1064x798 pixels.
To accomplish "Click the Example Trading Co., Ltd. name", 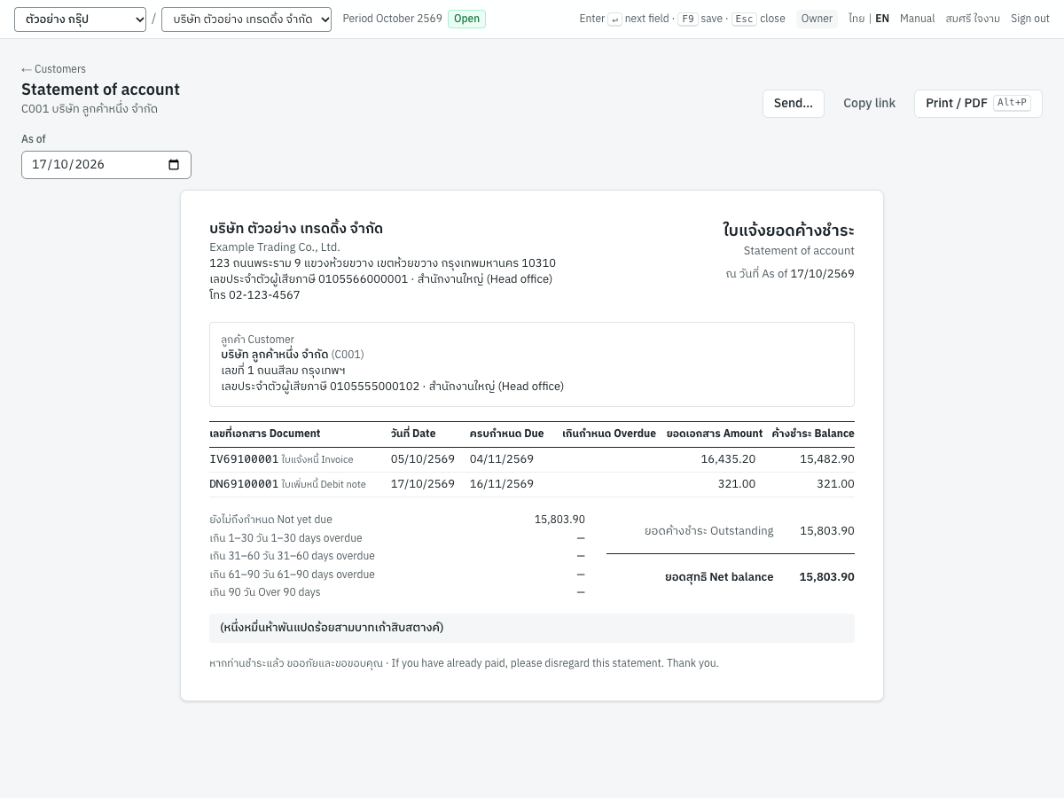I will 275,247.
